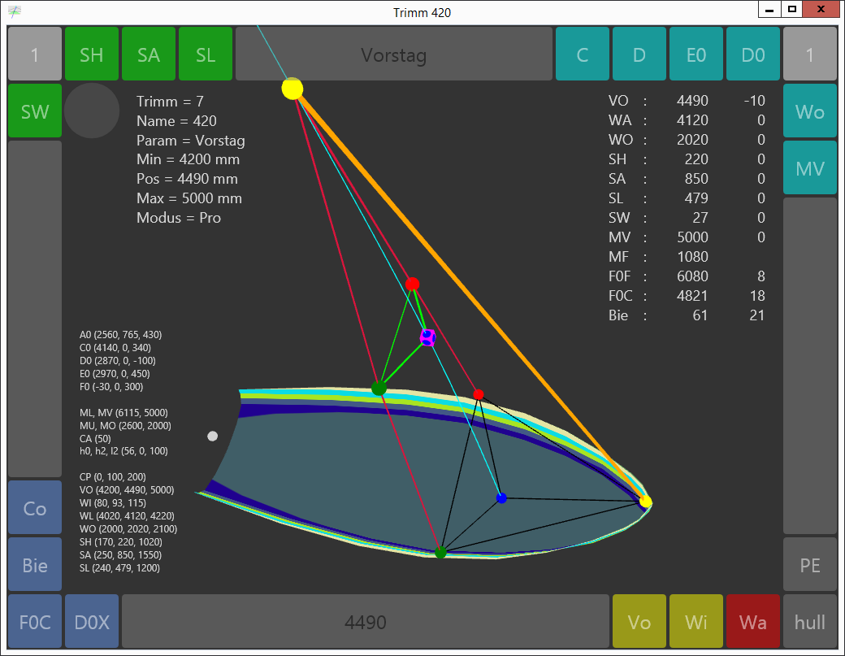
Task: Select the E0 fixpoint button
Action: pyautogui.click(x=695, y=54)
